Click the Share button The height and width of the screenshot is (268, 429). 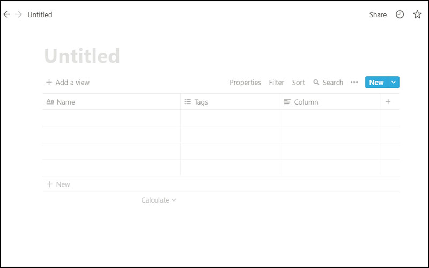(x=378, y=14)
